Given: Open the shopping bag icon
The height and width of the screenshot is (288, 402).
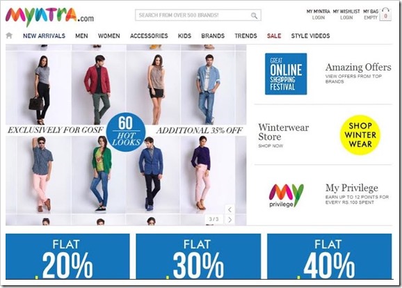Looking at the screenshot, I should pyautogui.click(x=385, y=15).
